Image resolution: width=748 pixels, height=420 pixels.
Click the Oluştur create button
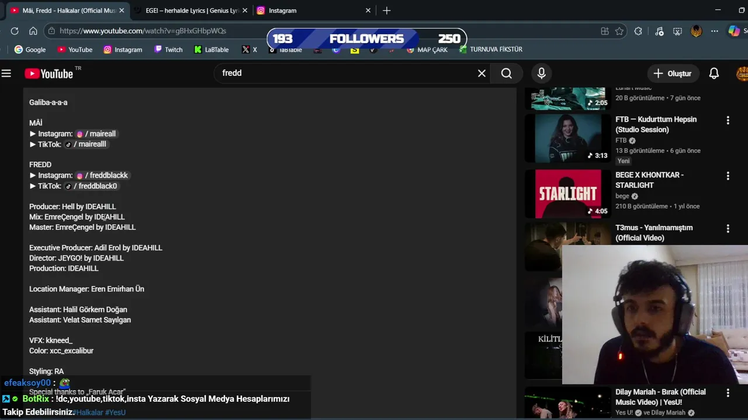tap(673, 73)
